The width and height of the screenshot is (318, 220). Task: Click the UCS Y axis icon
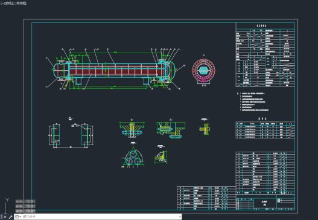(x=7, y=200)
